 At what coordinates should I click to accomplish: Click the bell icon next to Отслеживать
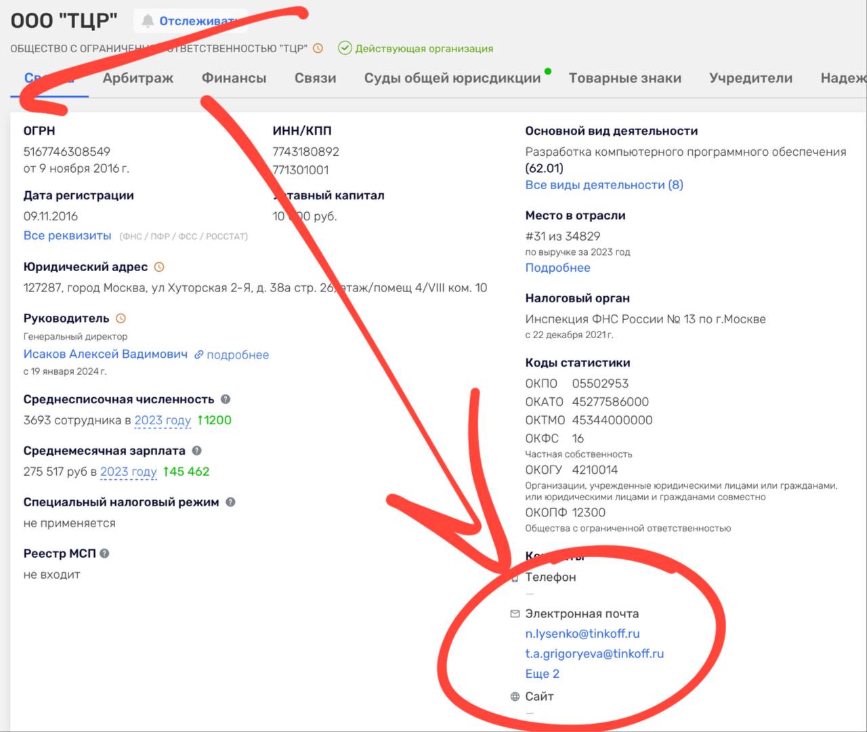(x=148, y=21)
